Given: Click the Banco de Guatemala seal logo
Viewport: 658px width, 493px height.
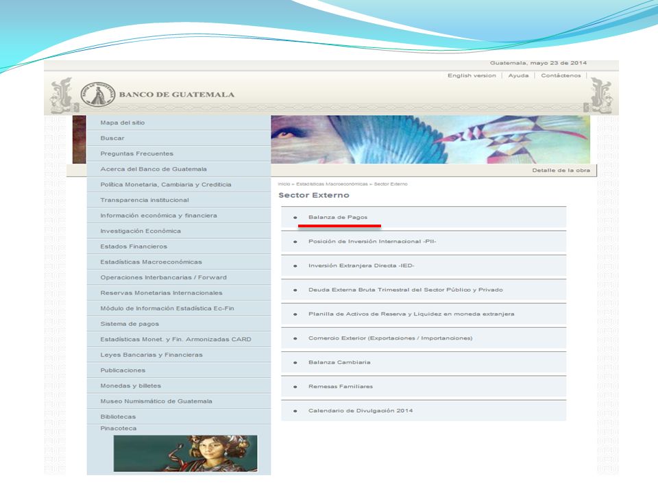Looking at the screenshot, I should (98, 94).
